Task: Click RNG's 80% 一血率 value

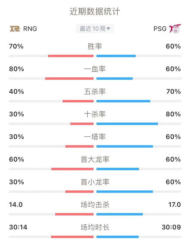Action: click(x=17, y=69)
